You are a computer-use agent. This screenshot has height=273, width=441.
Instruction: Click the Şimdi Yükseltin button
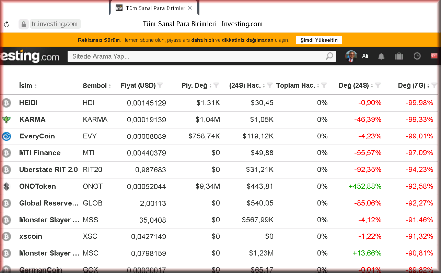(x=319, y=40)
